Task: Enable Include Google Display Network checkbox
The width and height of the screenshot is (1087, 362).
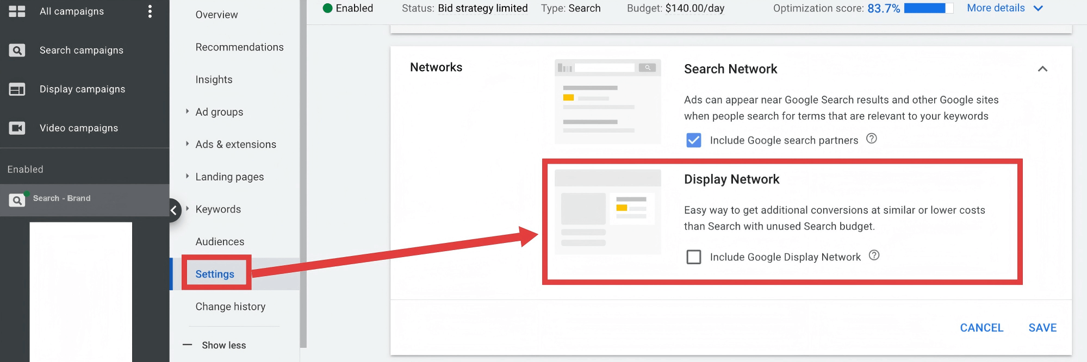Action: pos(693,257)
